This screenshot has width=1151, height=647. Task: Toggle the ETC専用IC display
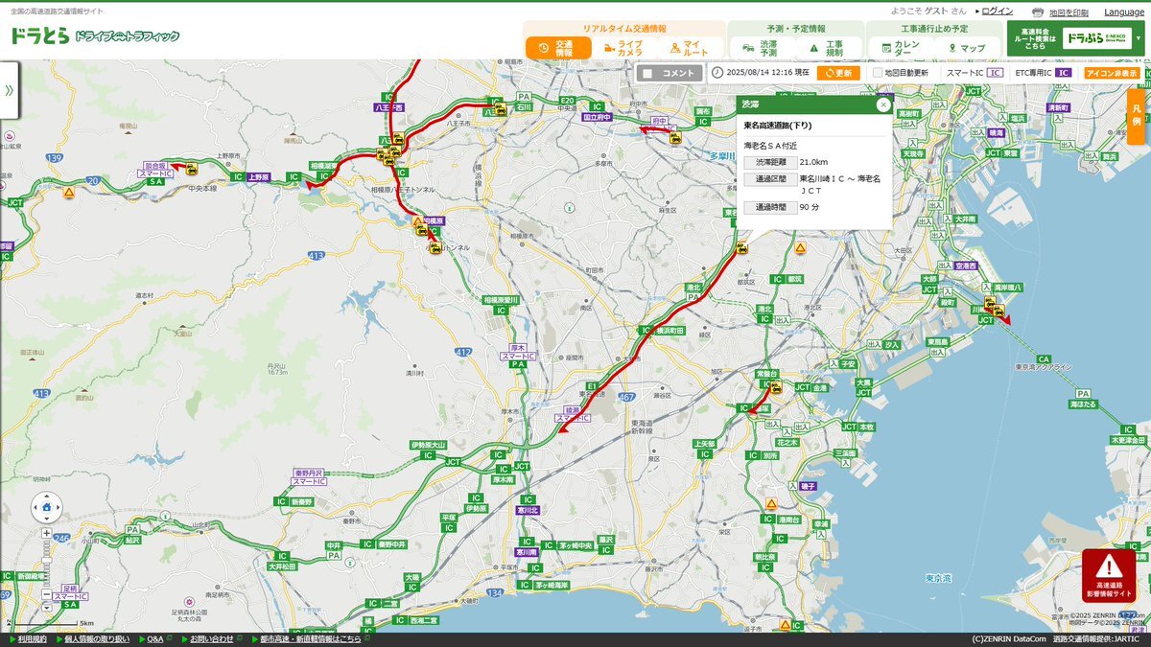[1064, 73]
